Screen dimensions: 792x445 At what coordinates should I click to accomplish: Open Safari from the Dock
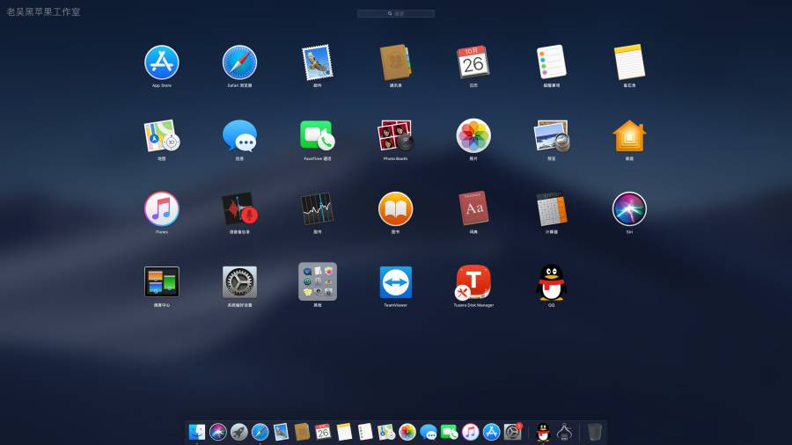(260, 432)
